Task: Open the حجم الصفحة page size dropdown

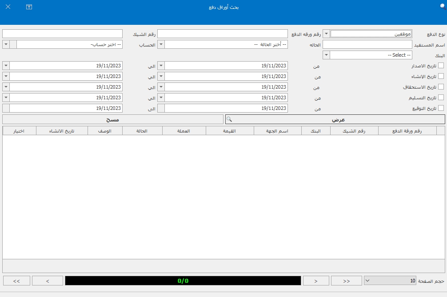Action: tap(367, 281)
